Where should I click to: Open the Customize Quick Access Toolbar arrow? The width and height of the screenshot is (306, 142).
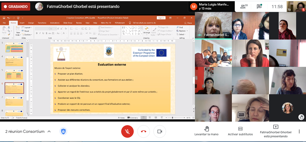click(23, 18)
